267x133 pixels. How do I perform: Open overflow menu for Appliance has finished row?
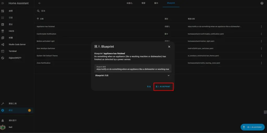point(262,27)
